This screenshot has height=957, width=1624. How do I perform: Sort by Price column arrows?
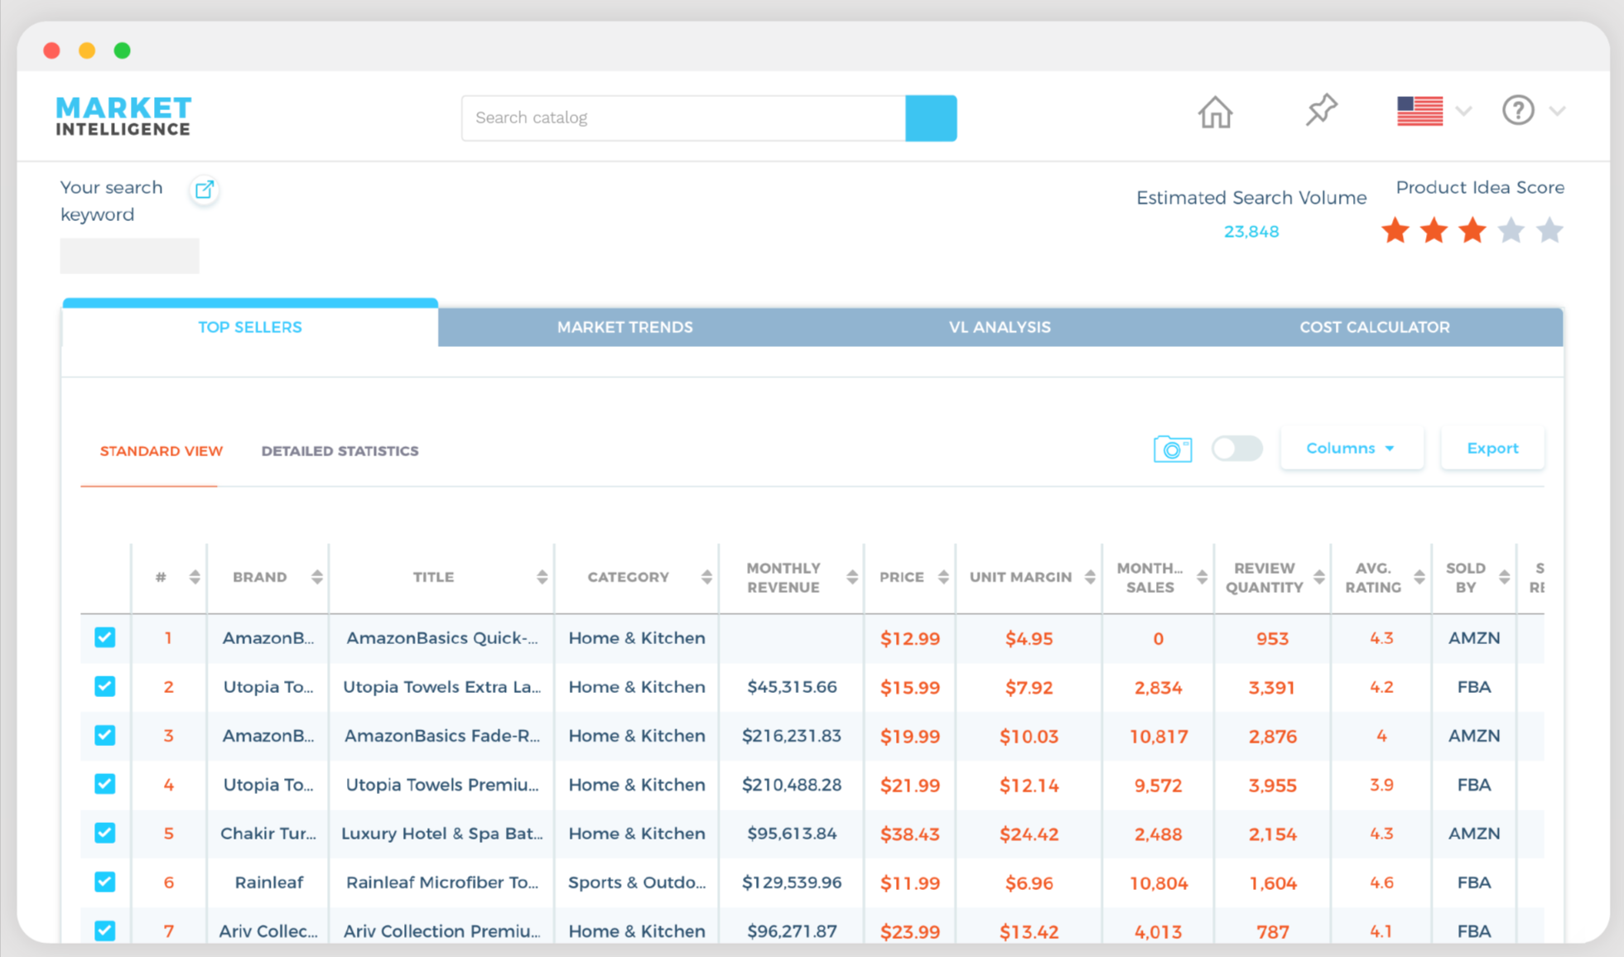(943, 577)
